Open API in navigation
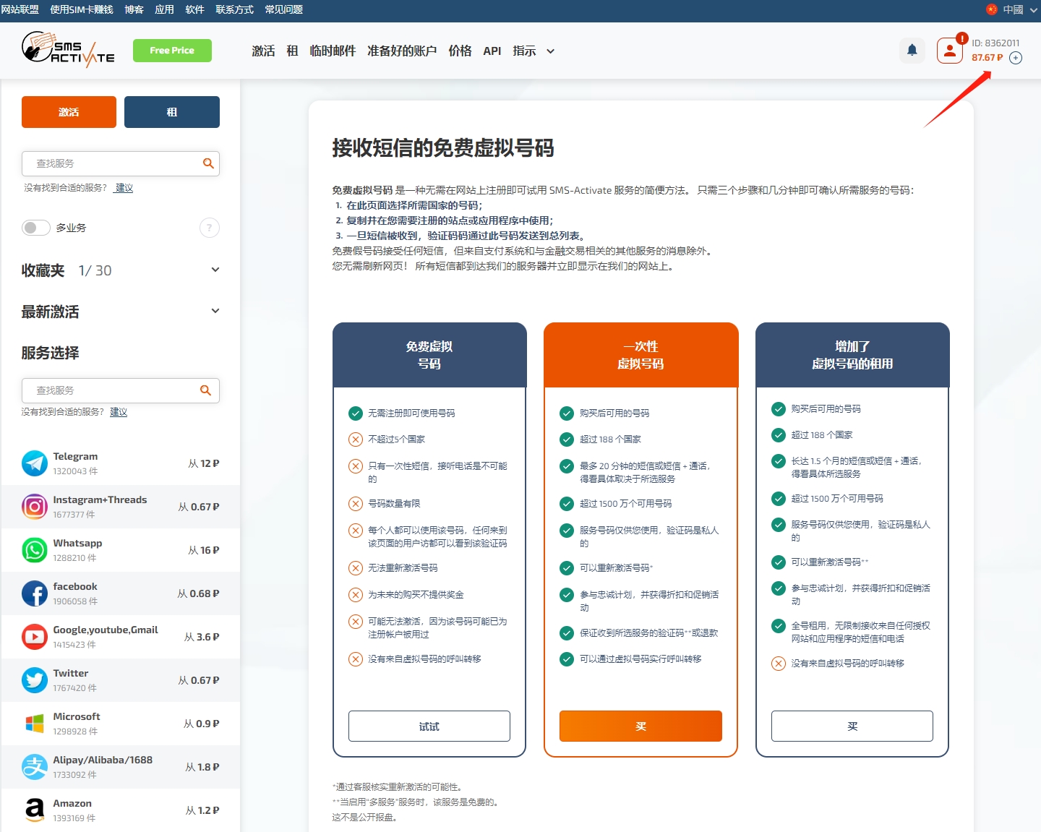 (492, 51)
